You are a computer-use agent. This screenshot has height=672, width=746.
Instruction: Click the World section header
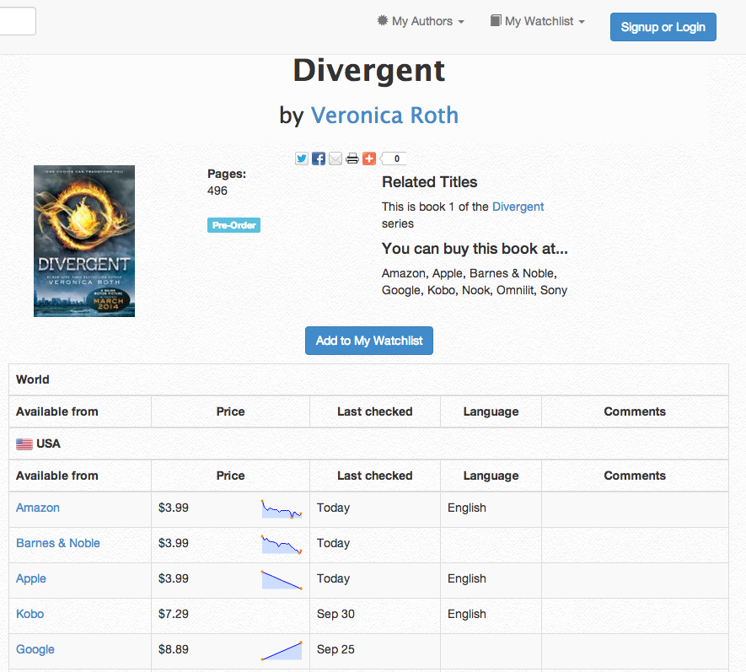tap(33, 379)
